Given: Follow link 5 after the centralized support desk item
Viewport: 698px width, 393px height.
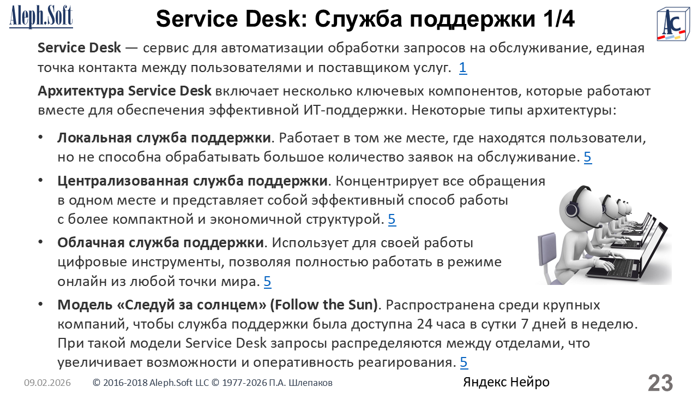Looking at the screenshot, I should tap(392, 220).
